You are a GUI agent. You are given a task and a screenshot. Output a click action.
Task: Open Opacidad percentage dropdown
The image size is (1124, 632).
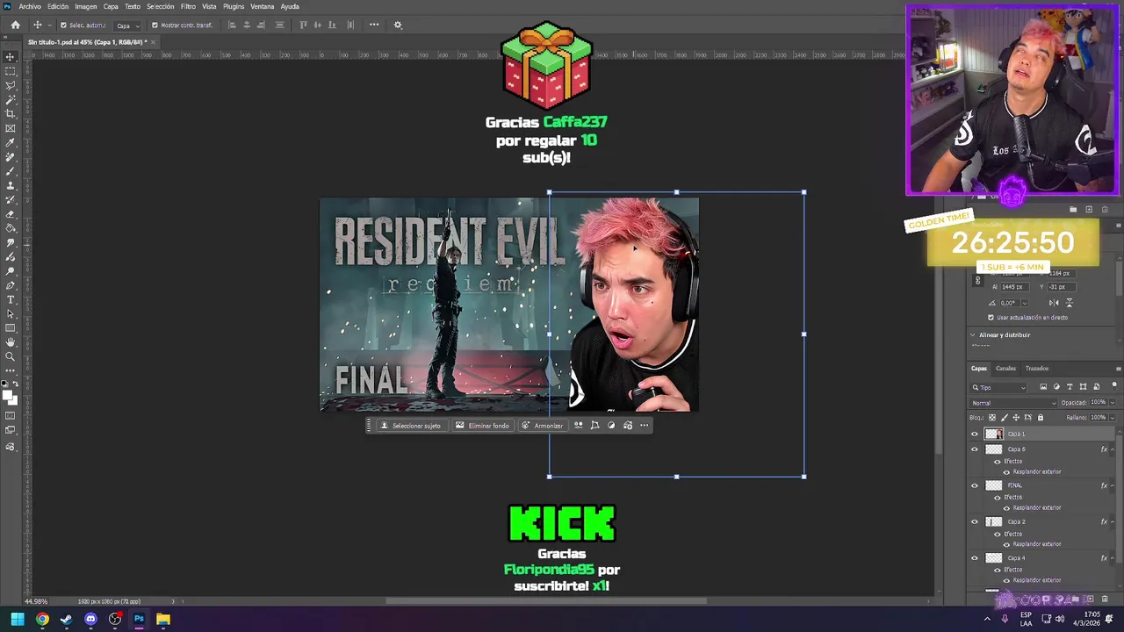(x=1112, y=403)
